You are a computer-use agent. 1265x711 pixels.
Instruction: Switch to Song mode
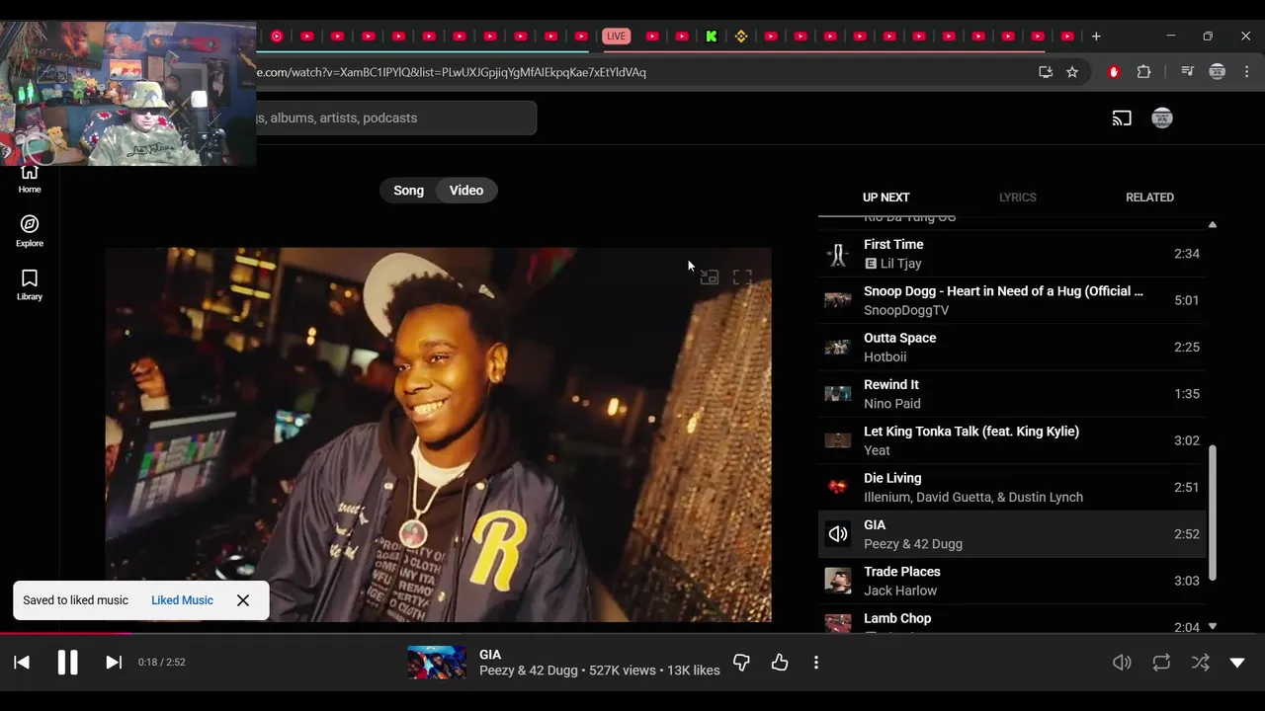click(408, 191)
